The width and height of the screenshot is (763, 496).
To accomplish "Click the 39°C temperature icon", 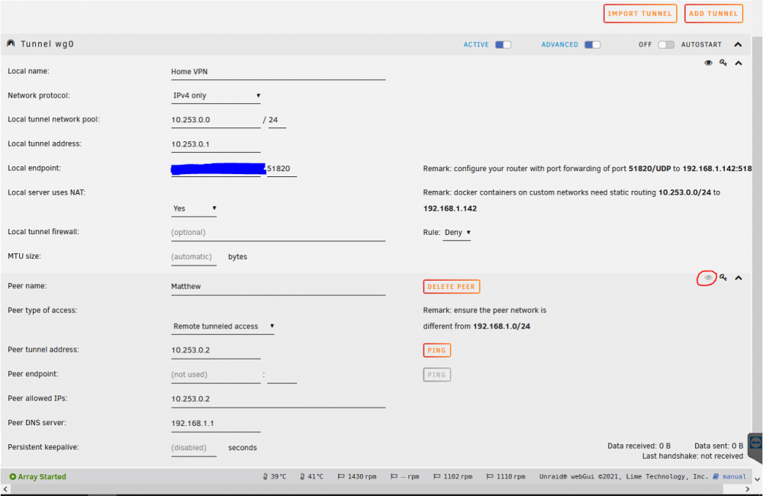I will coord(266,476).
